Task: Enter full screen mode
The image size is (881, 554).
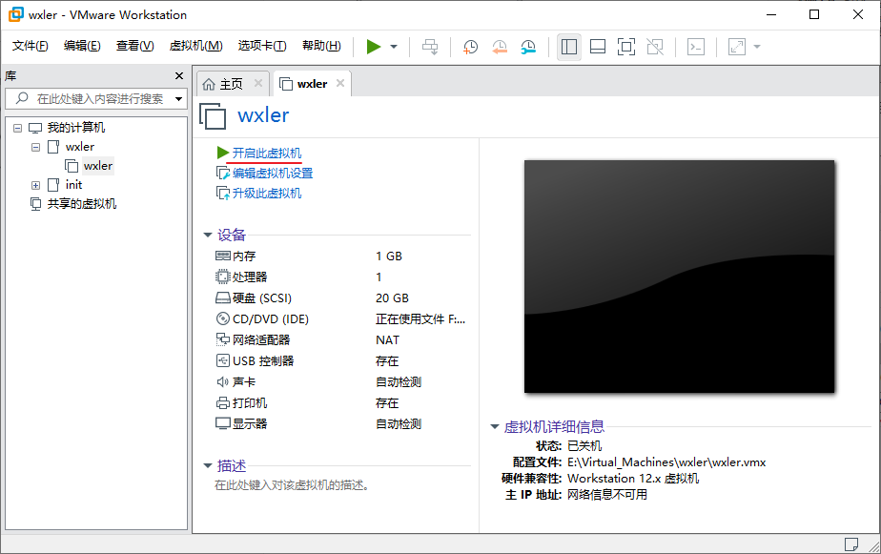Action: coord(626,47)
